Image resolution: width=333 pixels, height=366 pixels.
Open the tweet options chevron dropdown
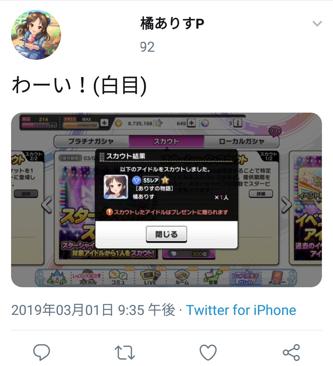(x=317, y=24)
